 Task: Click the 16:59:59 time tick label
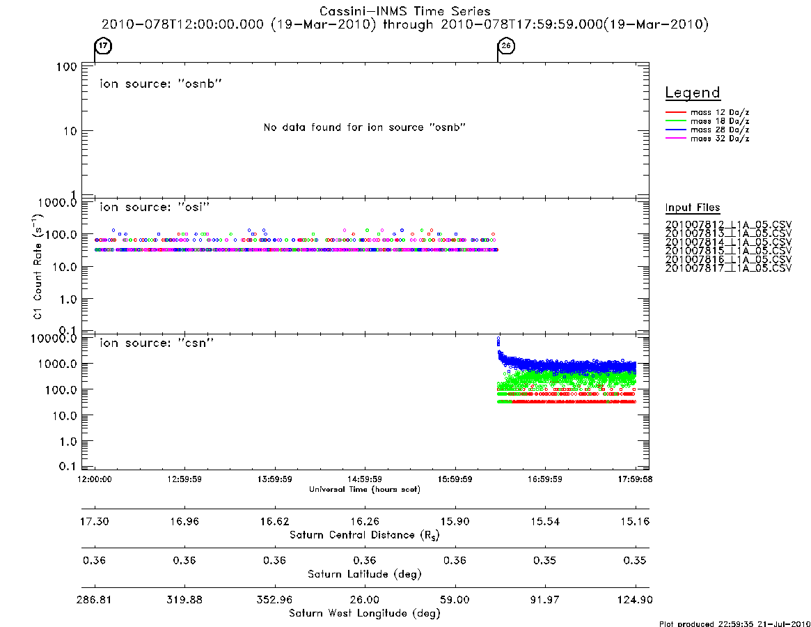[x=545, y=479]
